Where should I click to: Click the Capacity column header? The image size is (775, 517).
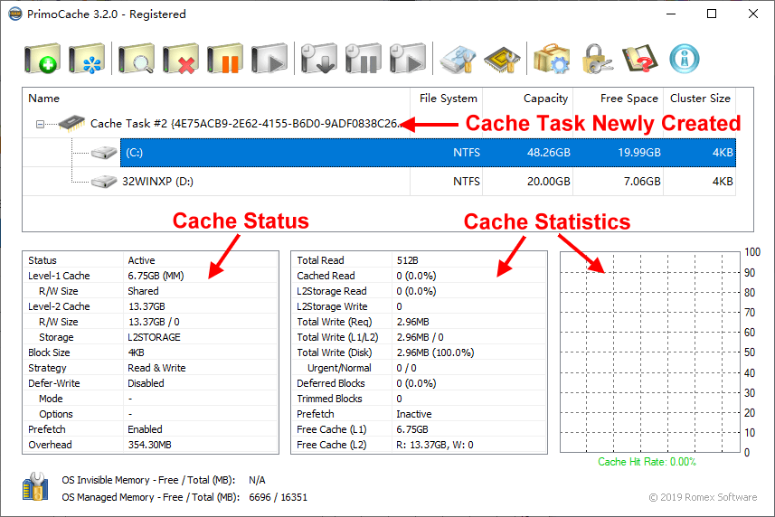tap(527, 99)
